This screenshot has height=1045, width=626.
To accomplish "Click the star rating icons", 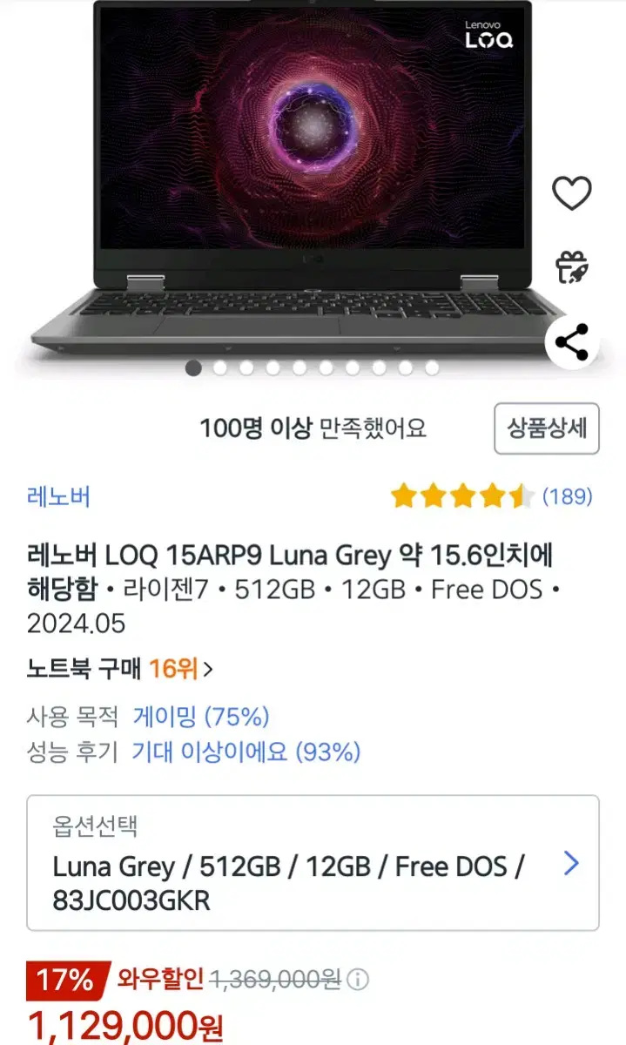I will [462, 496].
